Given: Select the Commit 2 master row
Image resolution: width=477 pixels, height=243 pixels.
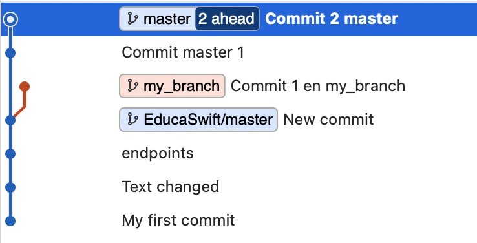Looking at the screenshot, I should [x=239, y=19].
